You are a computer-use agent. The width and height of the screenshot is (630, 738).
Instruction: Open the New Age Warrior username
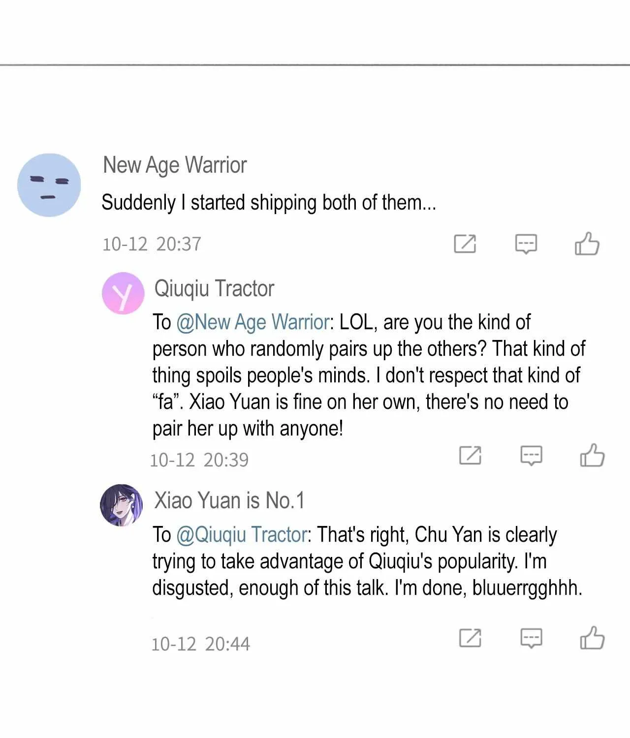click(175, 165)
